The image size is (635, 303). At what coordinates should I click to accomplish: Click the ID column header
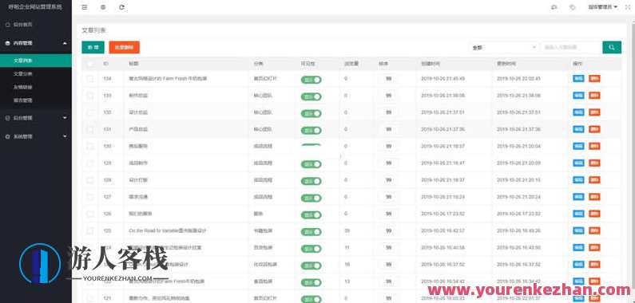coord(105,64)
